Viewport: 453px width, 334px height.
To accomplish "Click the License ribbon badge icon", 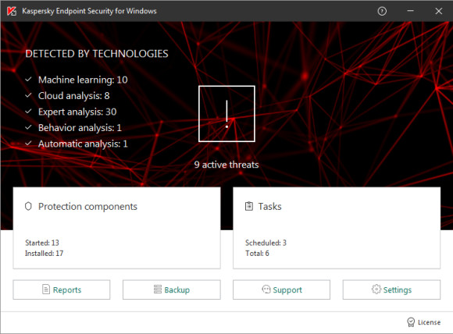I will coord(411,322).
